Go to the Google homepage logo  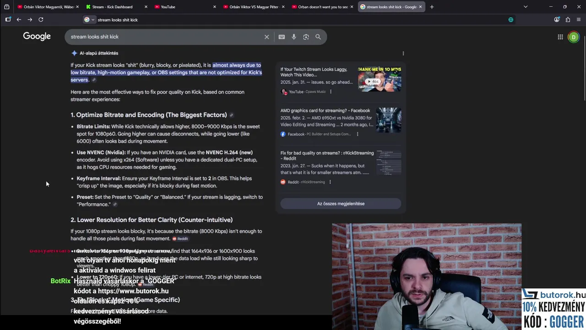(x=37, y=37)
